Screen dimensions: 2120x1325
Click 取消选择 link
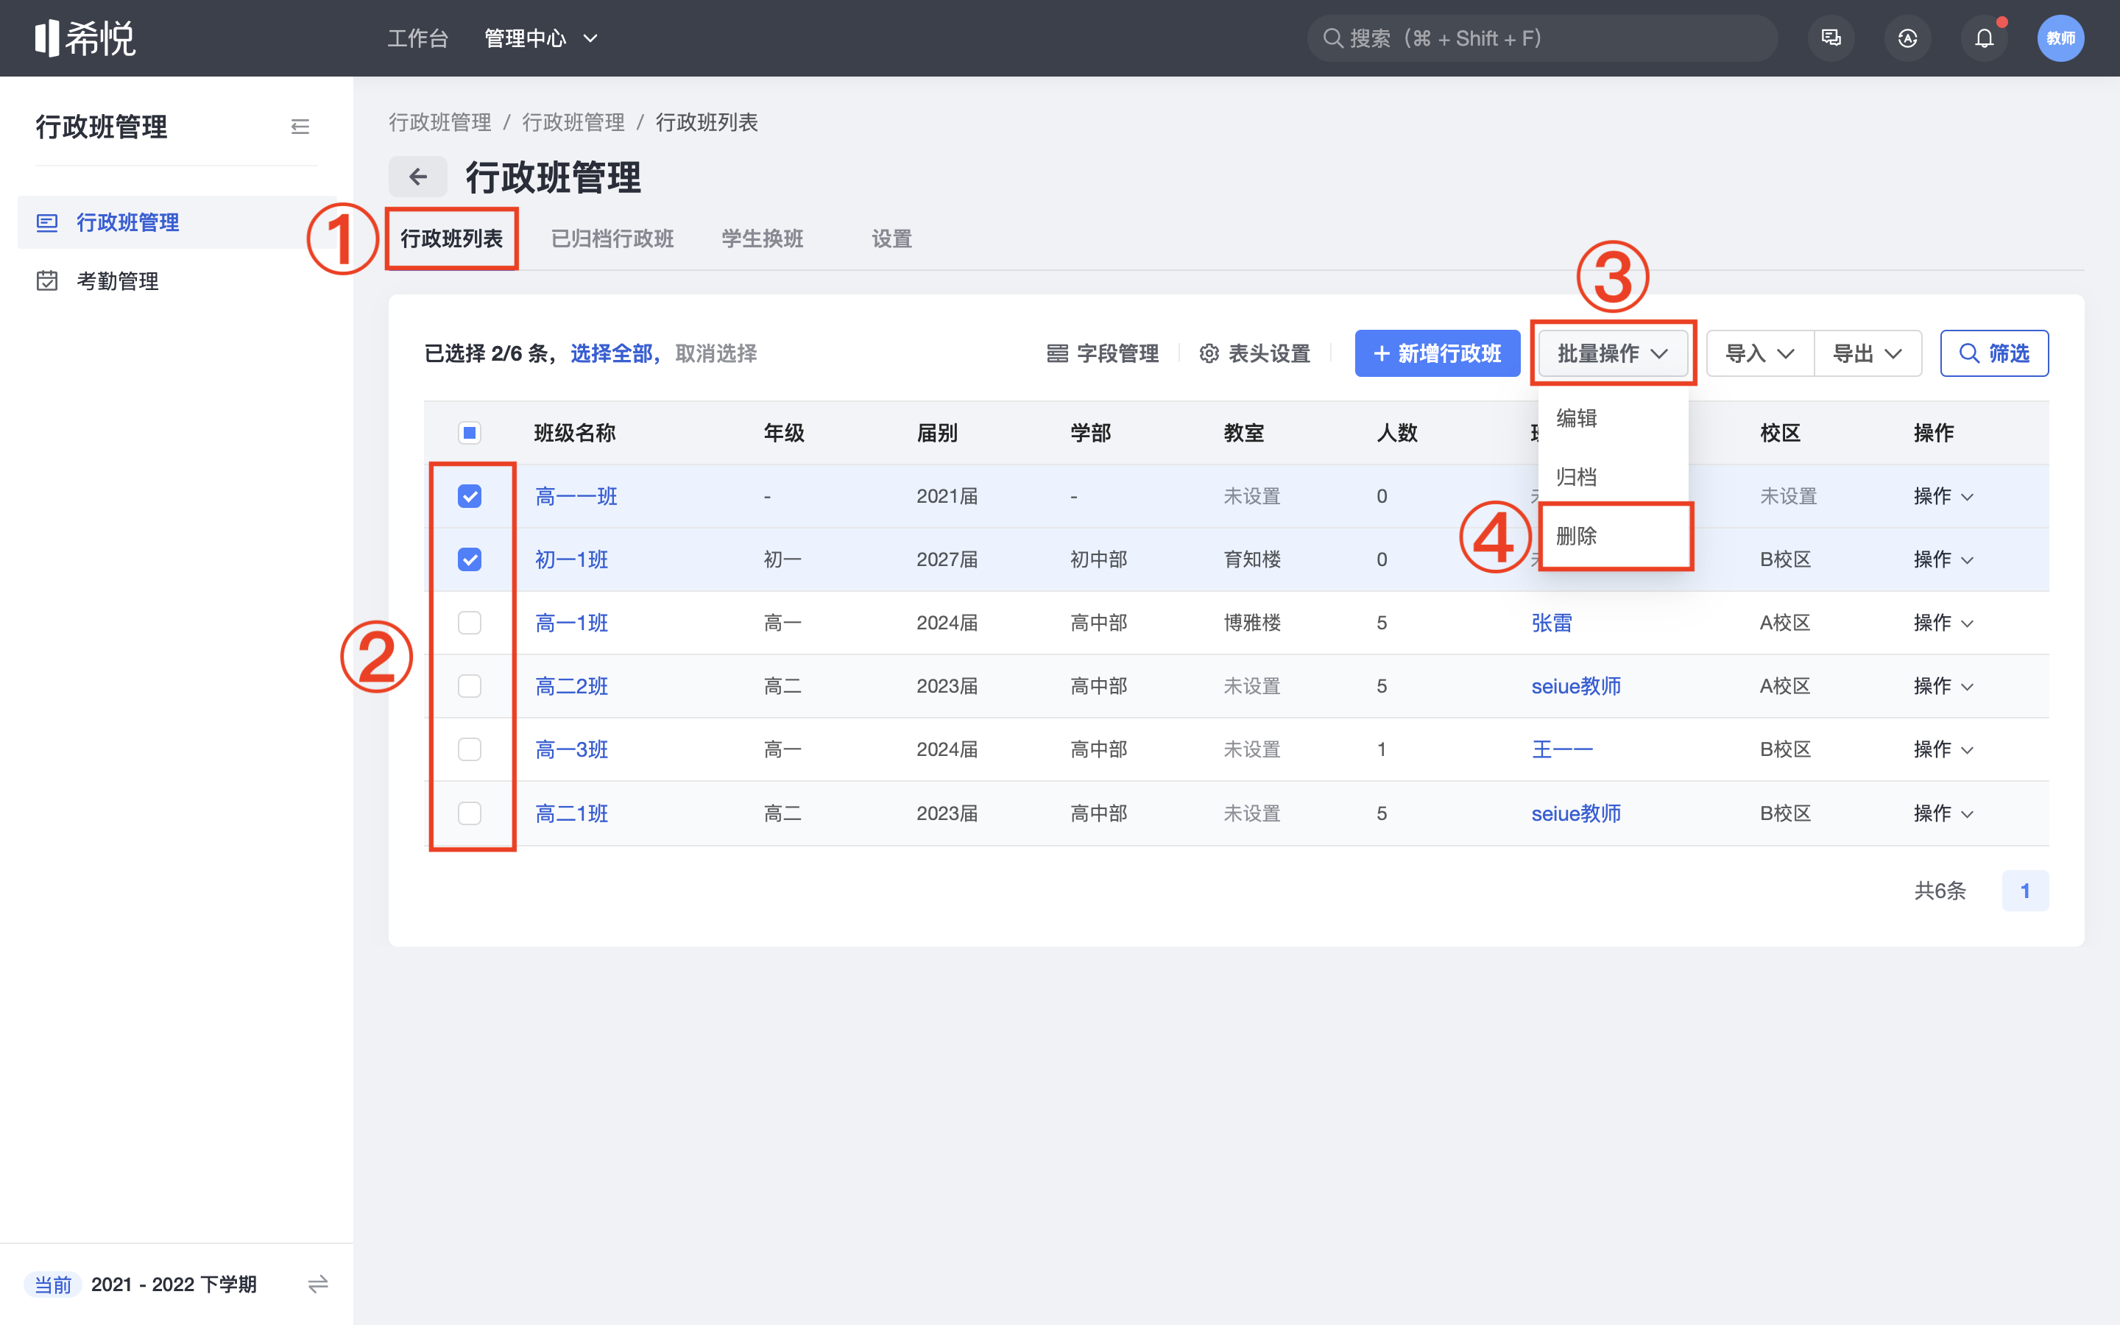tap(715, 353)
